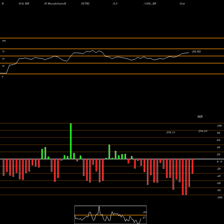Screen dimensions: 224x224
Task: Click the RSI value label 58.95
Action: pyautogui.click(x=196, y=52)
